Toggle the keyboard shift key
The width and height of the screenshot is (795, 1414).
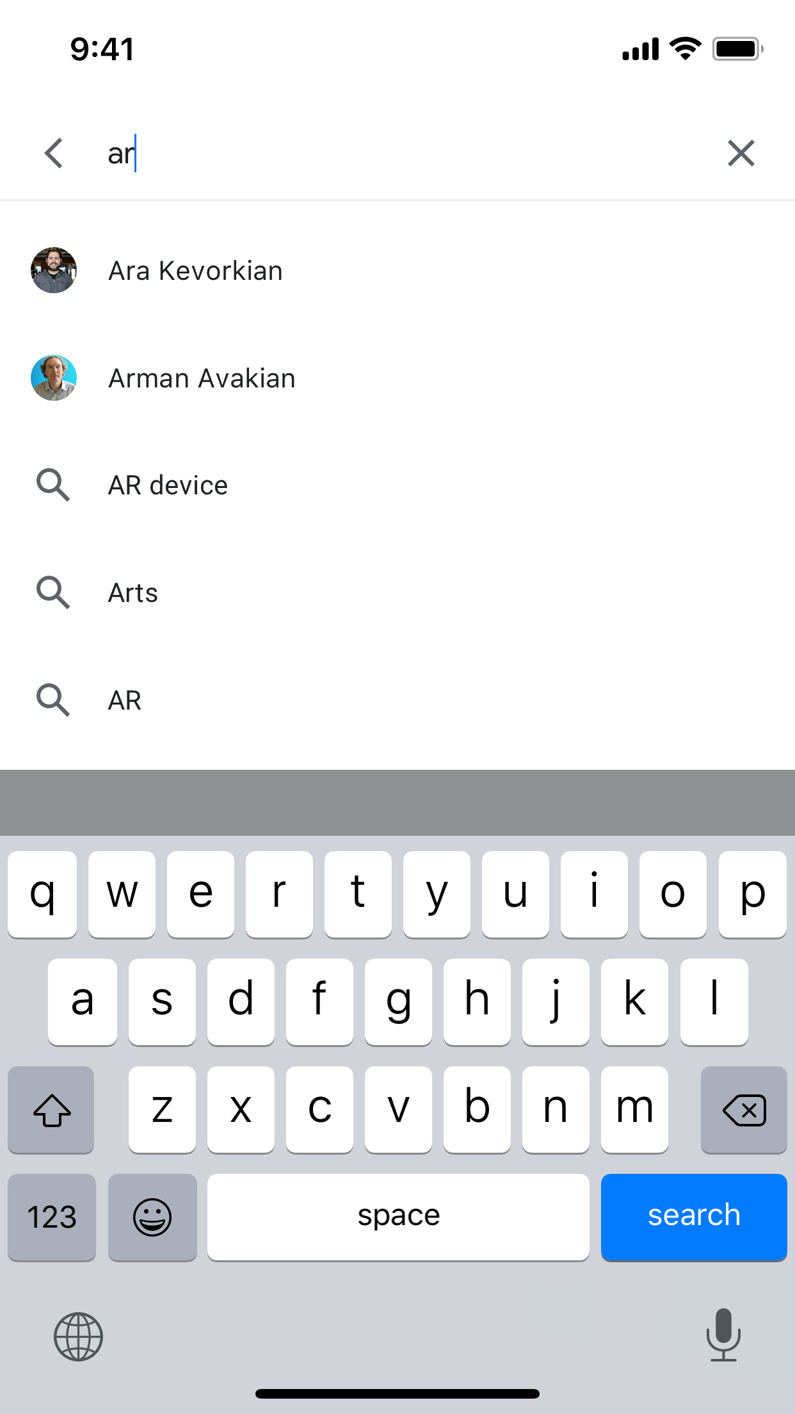(51, 1110)
